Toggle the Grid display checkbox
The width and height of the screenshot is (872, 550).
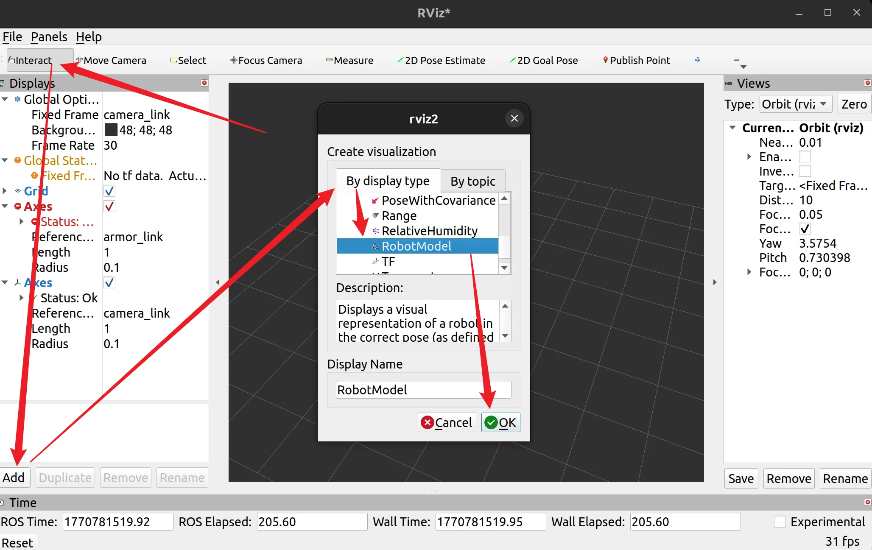pos(109,191)
